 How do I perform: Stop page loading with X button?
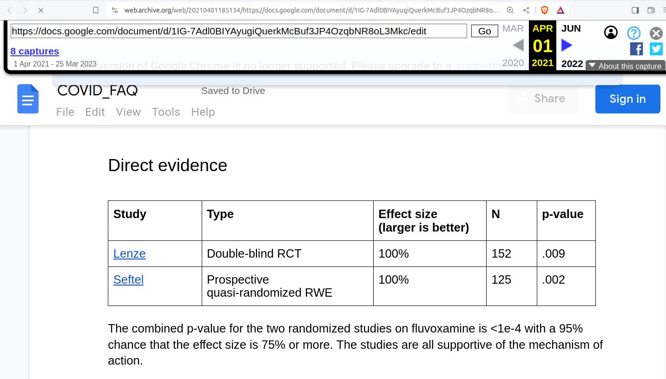[41, 10]
